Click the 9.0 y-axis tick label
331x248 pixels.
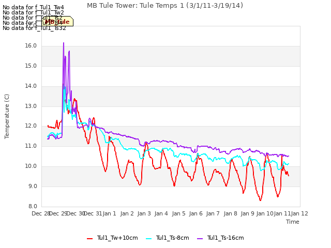32,186
